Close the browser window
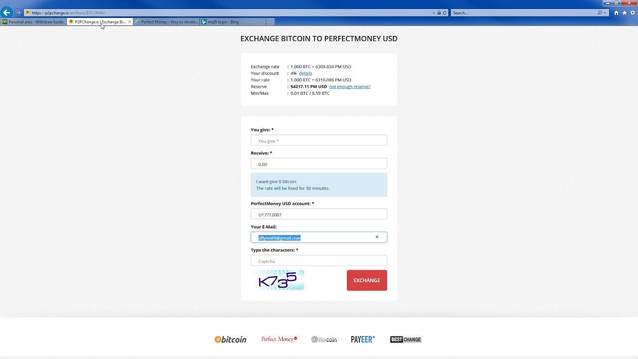Image resolution: width=638 pixels, height=359 pixels. [629, 3]
